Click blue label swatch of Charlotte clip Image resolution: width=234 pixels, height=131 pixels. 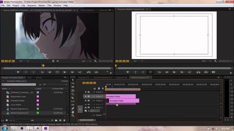pos(38,92)
